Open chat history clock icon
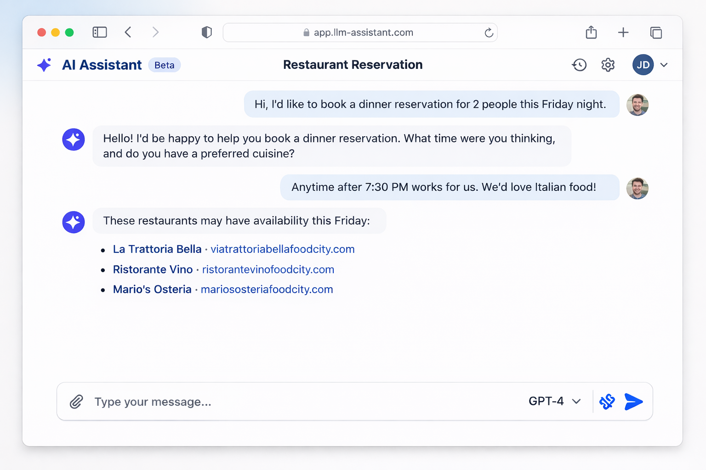The height and width of the screenshot is (470, 706). click(579, 65)
